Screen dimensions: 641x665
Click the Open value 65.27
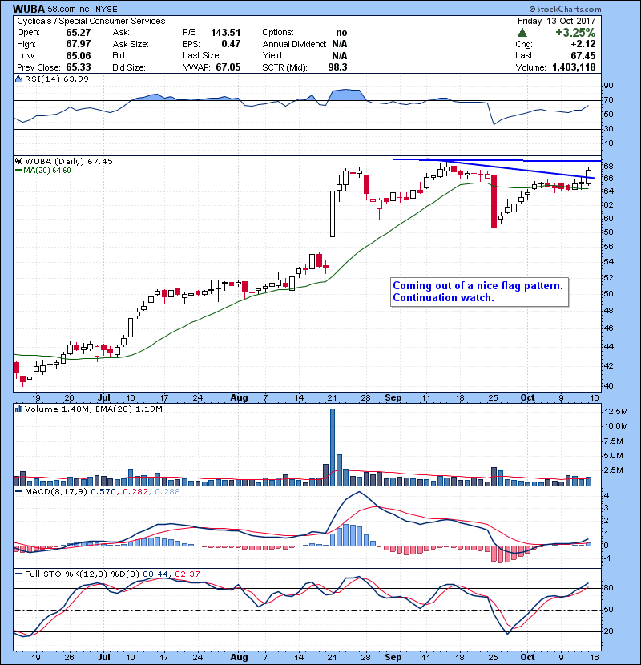pyautogui.click(x=79, y=33)
